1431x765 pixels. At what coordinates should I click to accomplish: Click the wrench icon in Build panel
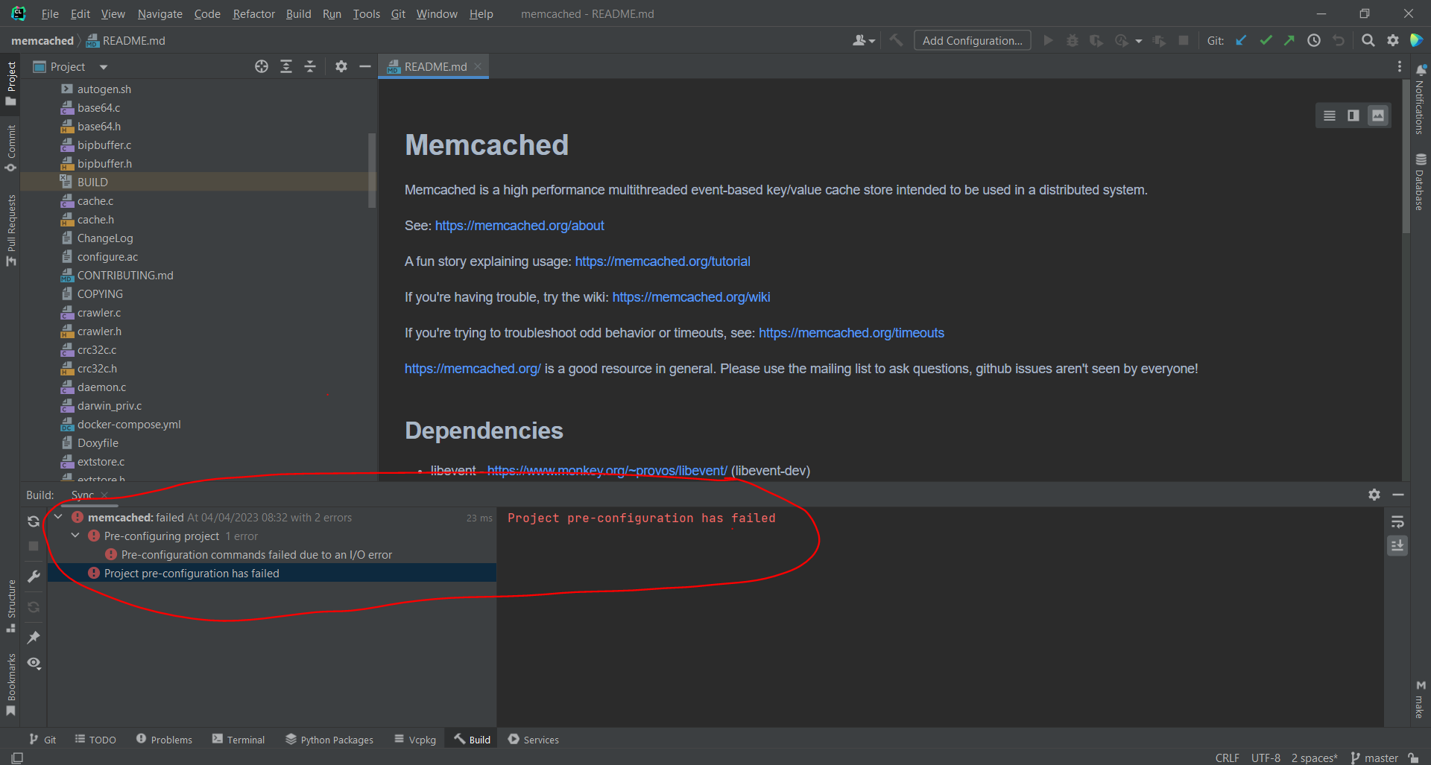click(34, 577)
